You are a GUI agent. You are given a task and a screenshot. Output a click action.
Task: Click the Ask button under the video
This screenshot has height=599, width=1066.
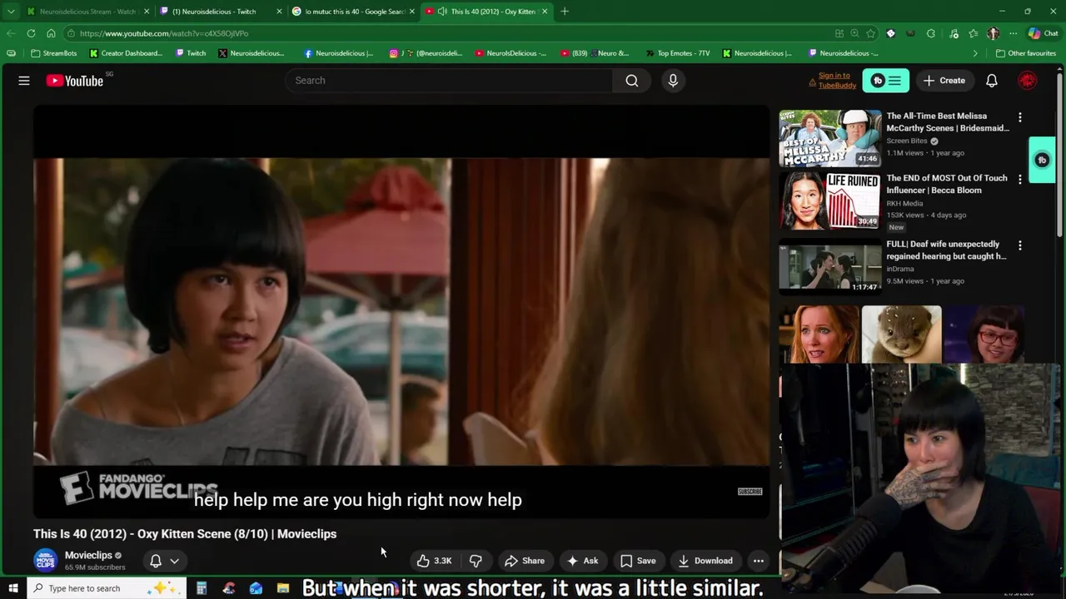pyautogui.click(x=582, y=561)
